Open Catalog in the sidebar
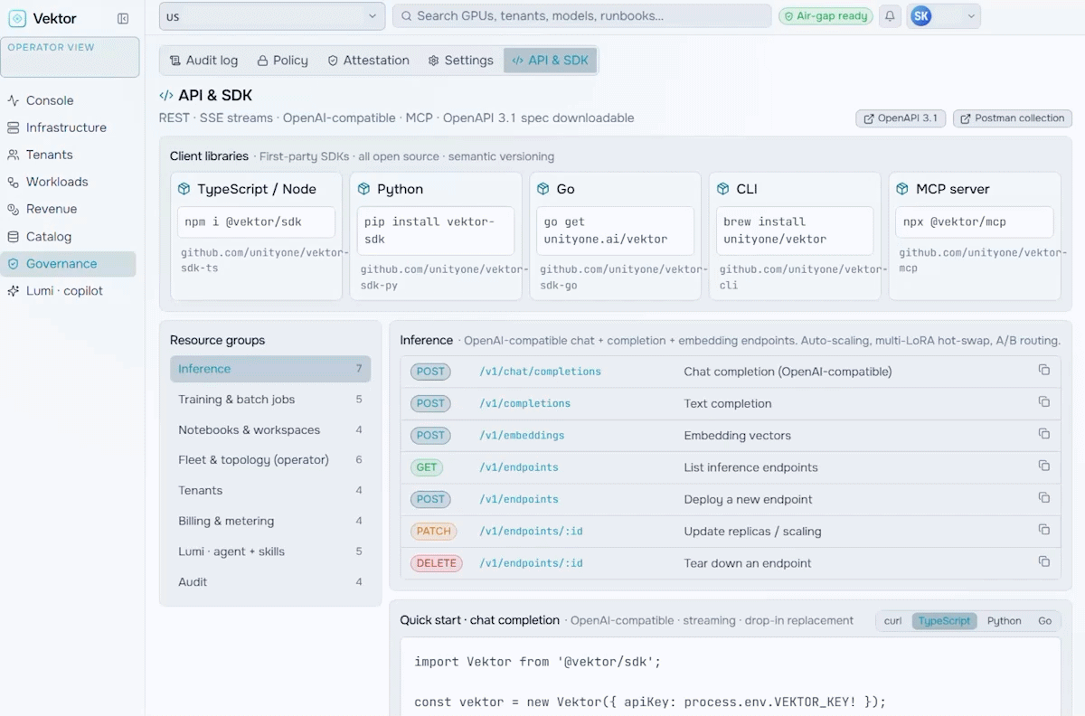 click(x=68, y=237)
